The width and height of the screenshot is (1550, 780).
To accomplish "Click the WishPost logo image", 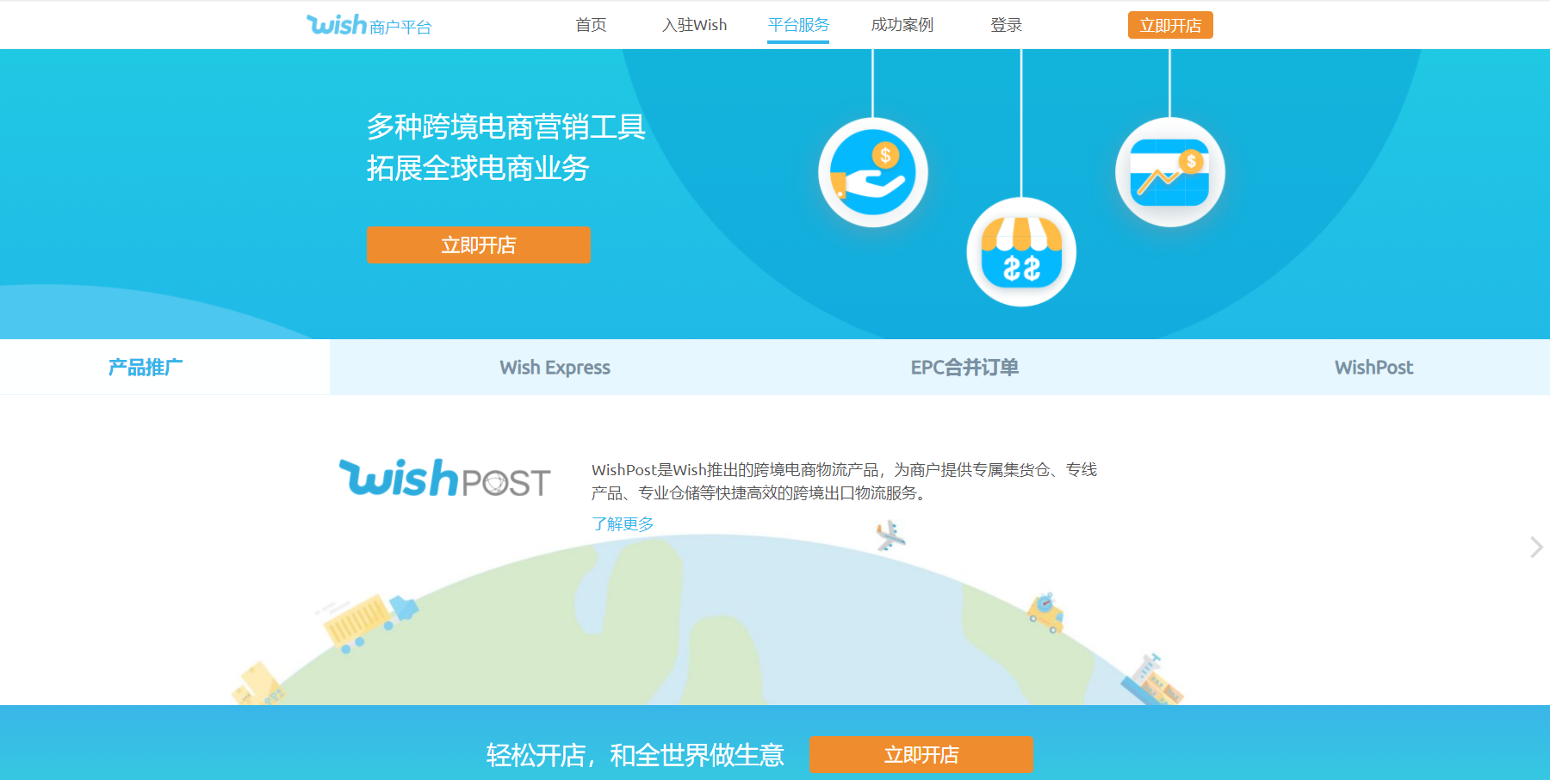I will [x=444, y=479].
